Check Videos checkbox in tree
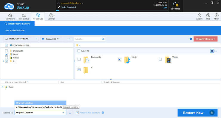The width and height of the screenshot is (221, 118). point(6,58)
